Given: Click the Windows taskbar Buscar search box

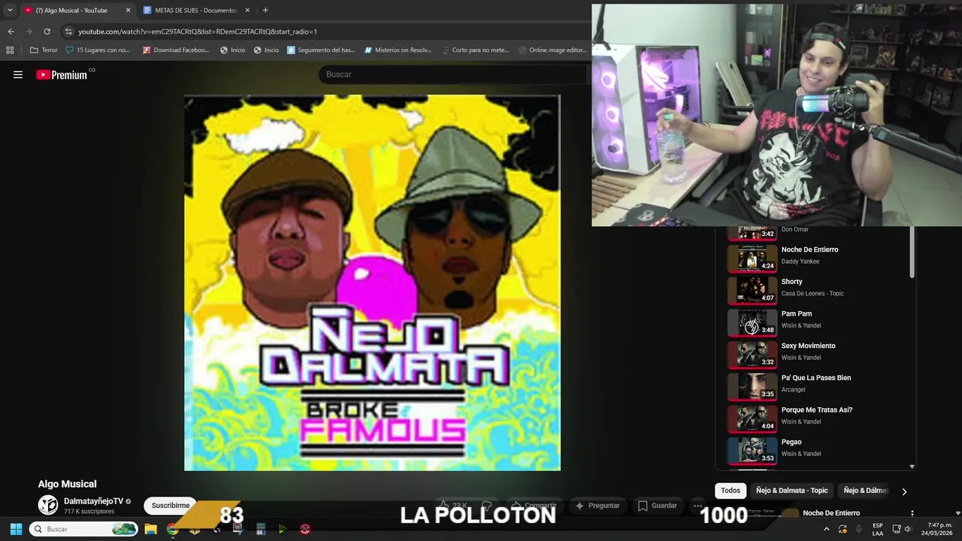Looking at the screenshot, I should (83, 529).
